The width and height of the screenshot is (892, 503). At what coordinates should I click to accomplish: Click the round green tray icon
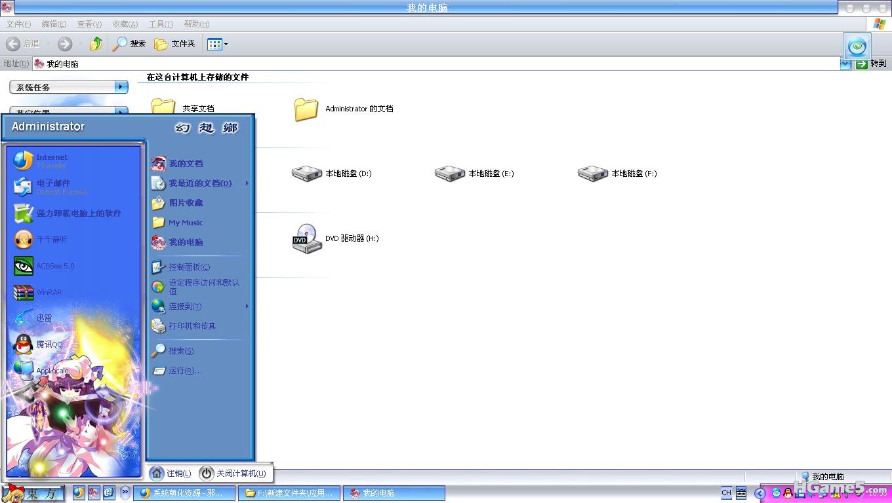tap(777, 493)
